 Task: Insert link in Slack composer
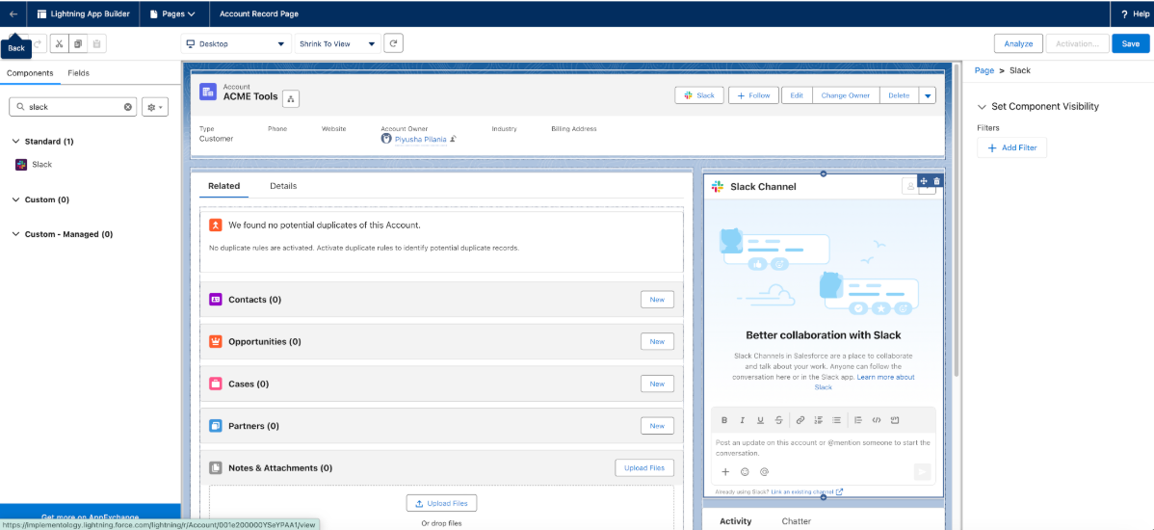click(x=800, y=420)
